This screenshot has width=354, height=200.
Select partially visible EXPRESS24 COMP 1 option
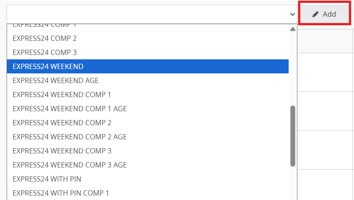pyautogui.click(x=45, y=25)
